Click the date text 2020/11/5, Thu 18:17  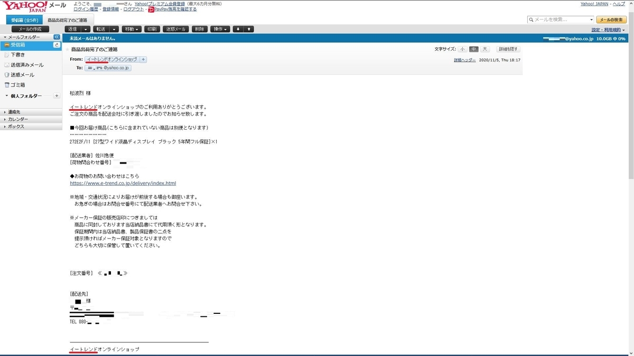(x=500, y=60)
